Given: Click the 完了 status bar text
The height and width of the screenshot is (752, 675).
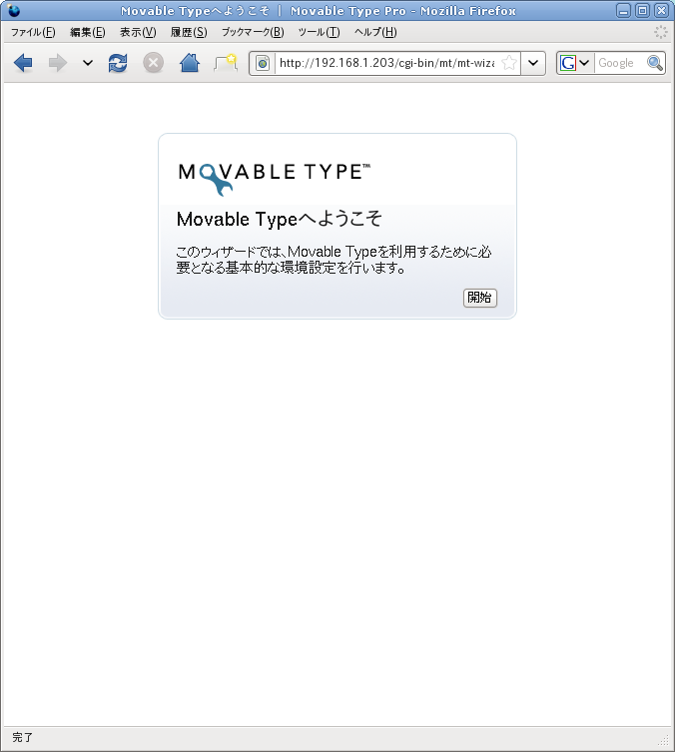Looking at the screenshot, I should [x=22, y=738].
